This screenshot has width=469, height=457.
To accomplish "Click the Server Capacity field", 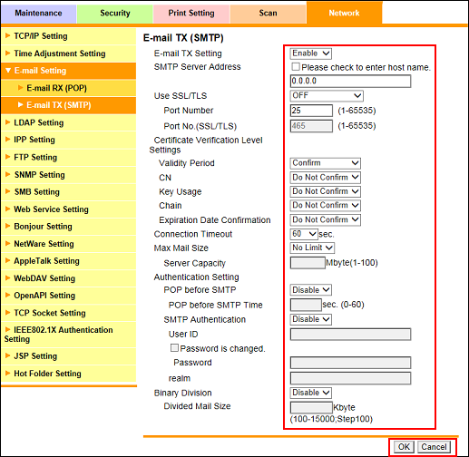I will (308, 263).
